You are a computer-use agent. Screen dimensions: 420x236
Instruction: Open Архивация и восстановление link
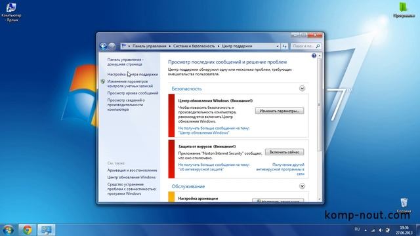[x=132, y=170]
